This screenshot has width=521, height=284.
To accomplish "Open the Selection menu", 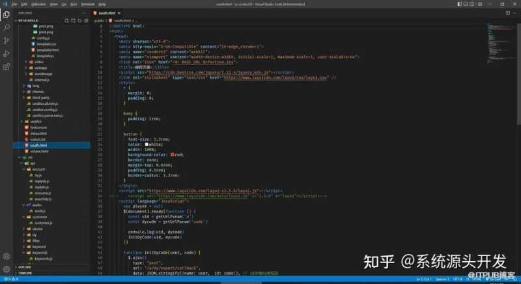I will tap(38, 5).
